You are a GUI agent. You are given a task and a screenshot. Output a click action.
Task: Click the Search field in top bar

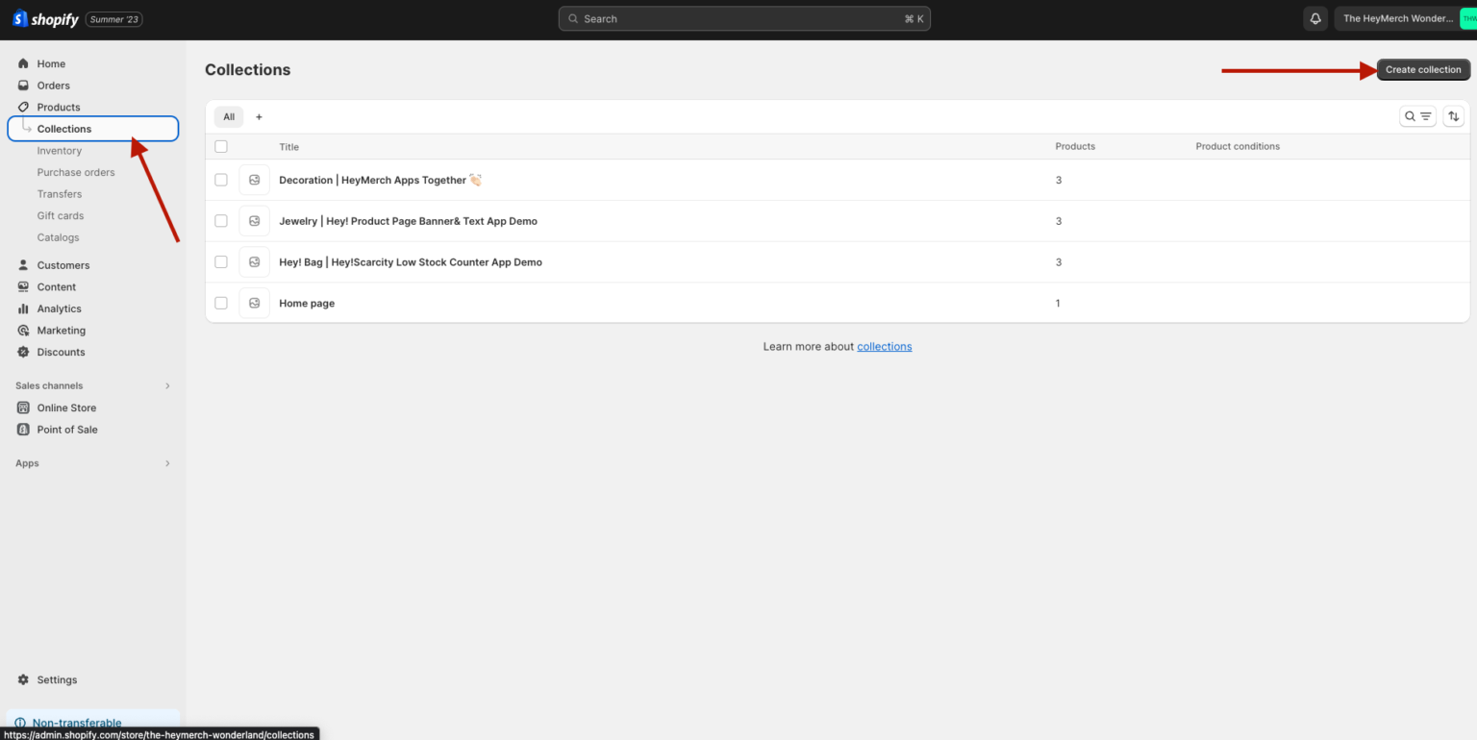pyautogui.click(x=744, y=18)
